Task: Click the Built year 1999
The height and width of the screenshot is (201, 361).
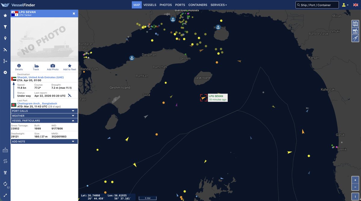Action: [37, 128]
